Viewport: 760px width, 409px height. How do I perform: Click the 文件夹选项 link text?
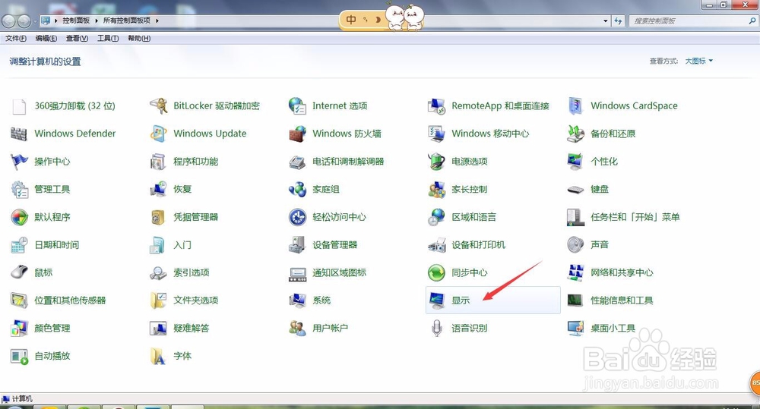pos(196,300)
